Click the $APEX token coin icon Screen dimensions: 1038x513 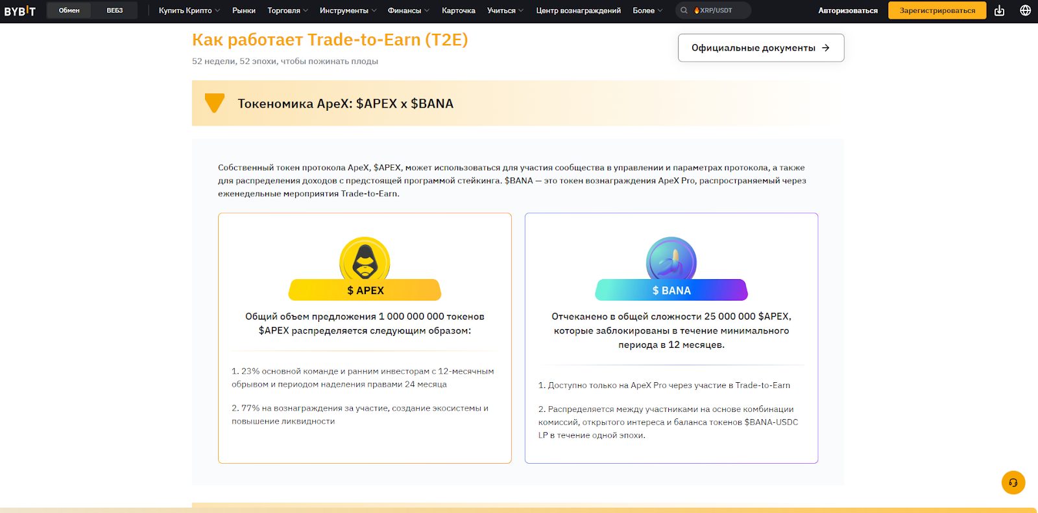pos(365,259)
